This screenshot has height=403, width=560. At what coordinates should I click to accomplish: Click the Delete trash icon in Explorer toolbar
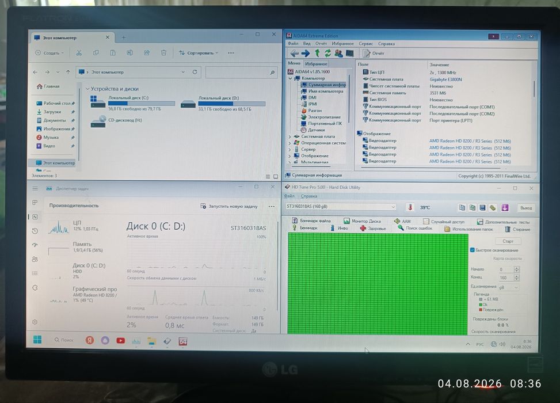(x=163, y=53)
